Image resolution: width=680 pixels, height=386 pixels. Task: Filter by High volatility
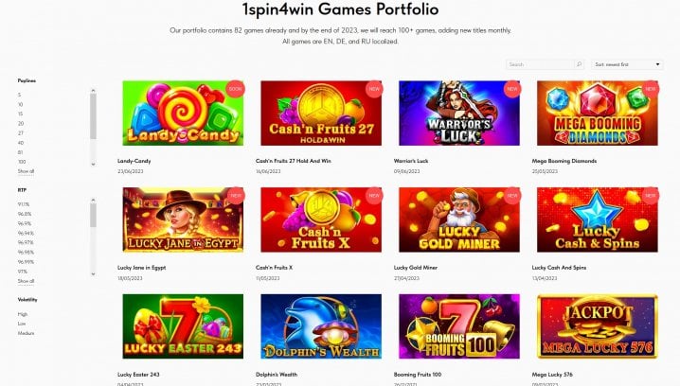[23, 314]
